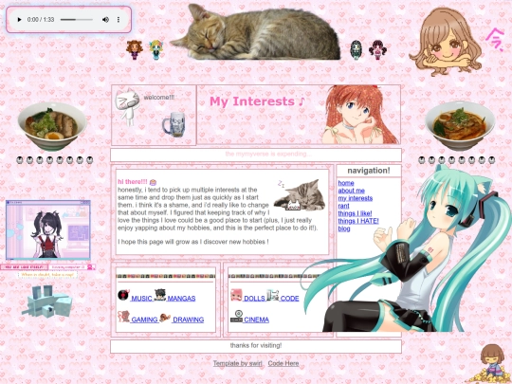
Task: Click the sleeping cat header image
Action: pos(255,31)
